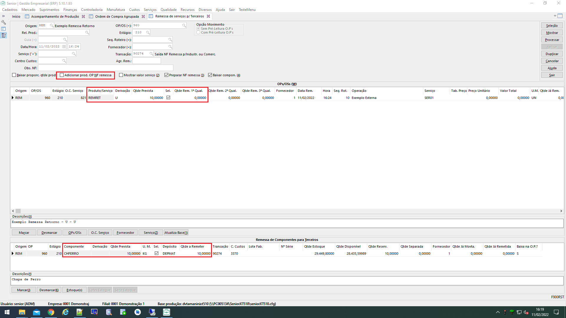The width and height of the screenshot is (566, 318).
Task: Click the Transação field search icon
Action: click(x=151, y=54)
